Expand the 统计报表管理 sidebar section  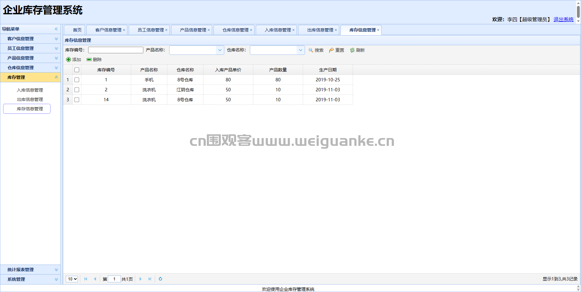tap(30, 270)
